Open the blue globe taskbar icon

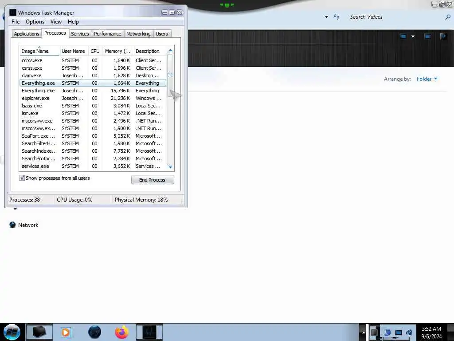tap(95, 332)
